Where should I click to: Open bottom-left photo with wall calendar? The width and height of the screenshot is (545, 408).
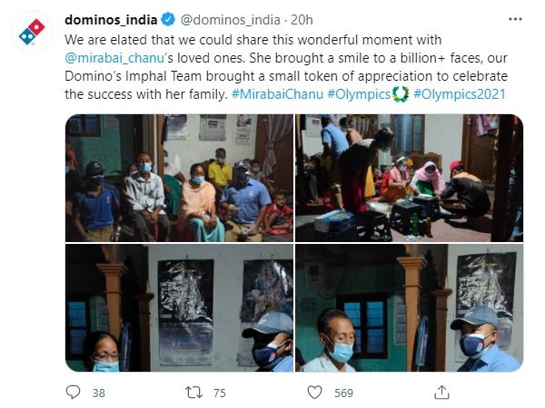(x=178, y=307)
